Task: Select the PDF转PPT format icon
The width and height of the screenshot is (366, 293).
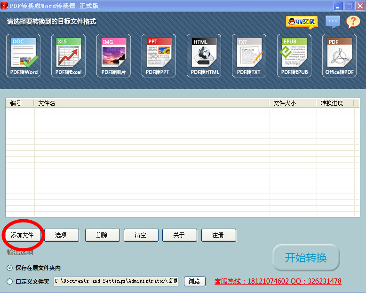Action: point(159,56)
